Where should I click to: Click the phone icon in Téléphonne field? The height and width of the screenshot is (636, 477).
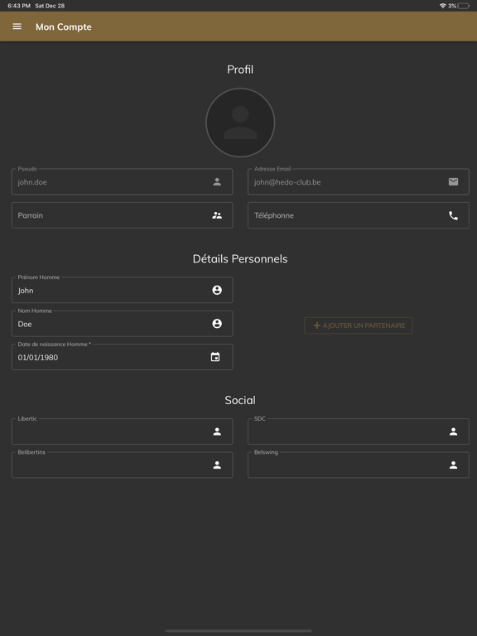point(454,215)
